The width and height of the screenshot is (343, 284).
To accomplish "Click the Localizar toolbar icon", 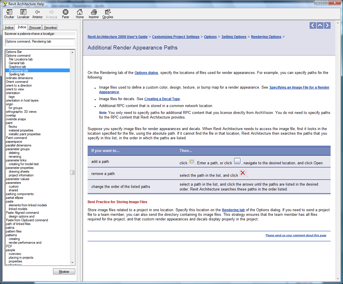I will coord(23,12).
